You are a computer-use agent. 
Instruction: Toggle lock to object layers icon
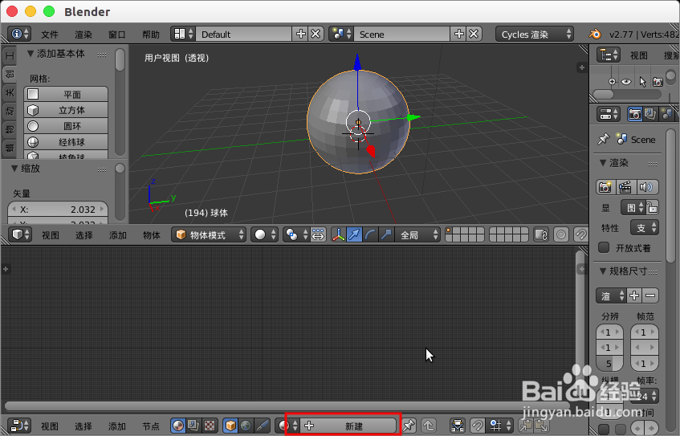point(541,234)
